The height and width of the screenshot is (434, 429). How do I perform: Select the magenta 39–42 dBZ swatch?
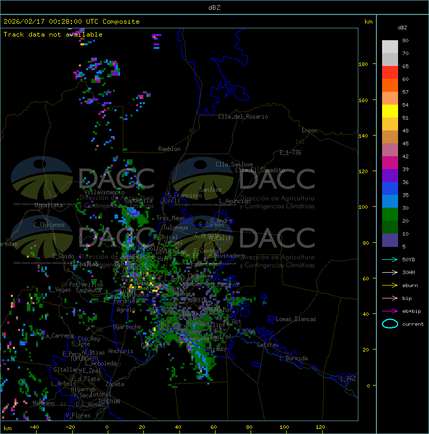pos(390,162)
